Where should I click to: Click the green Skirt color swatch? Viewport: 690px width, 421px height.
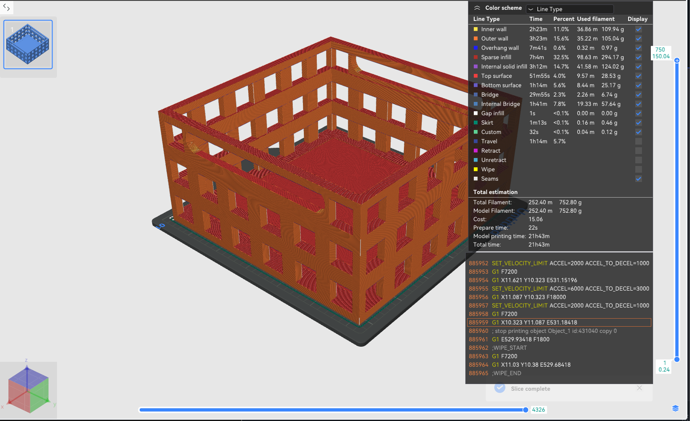tap(476, 123)
